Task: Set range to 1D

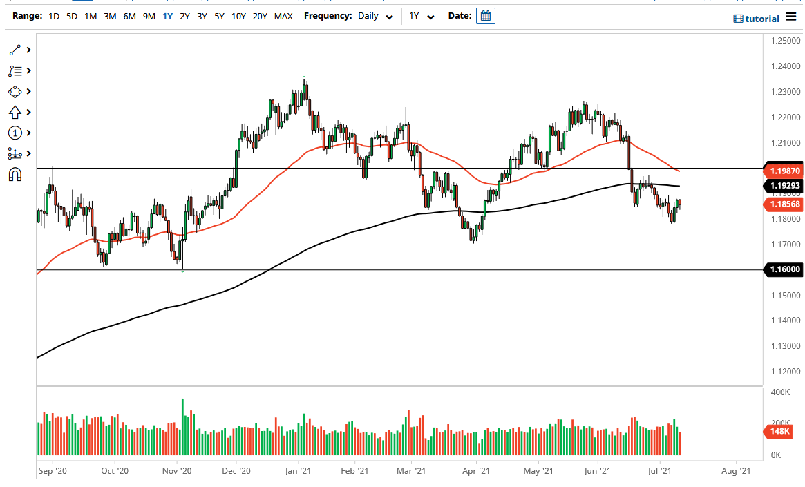Action: [x=54, y=16]
